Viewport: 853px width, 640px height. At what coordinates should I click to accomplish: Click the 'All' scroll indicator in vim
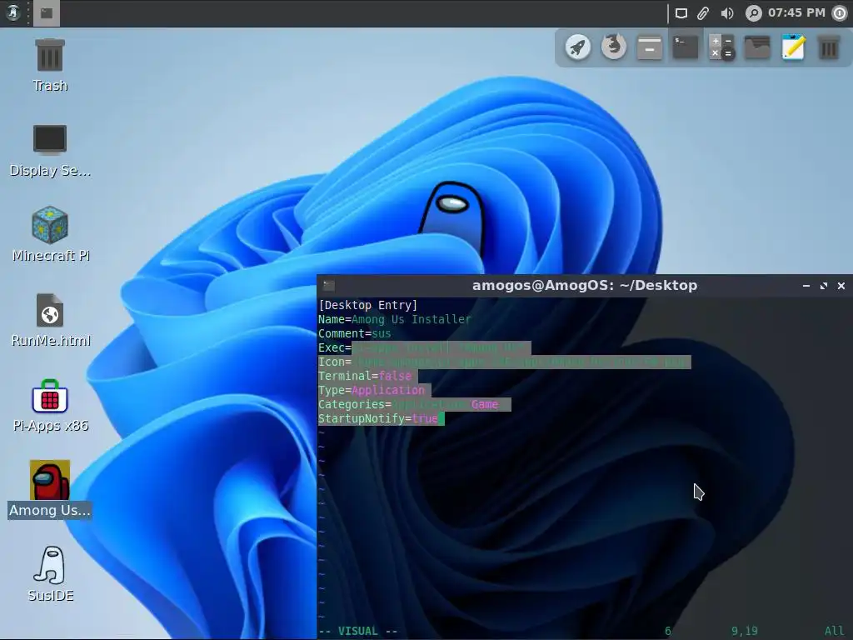[x=835, y=632]
